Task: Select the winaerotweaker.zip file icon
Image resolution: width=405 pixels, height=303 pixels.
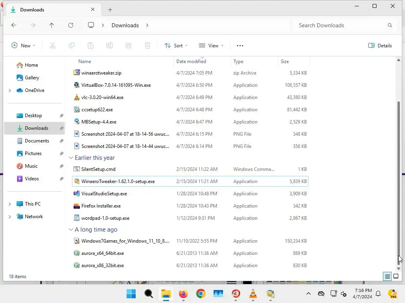Action: click(x=76, y=73)
